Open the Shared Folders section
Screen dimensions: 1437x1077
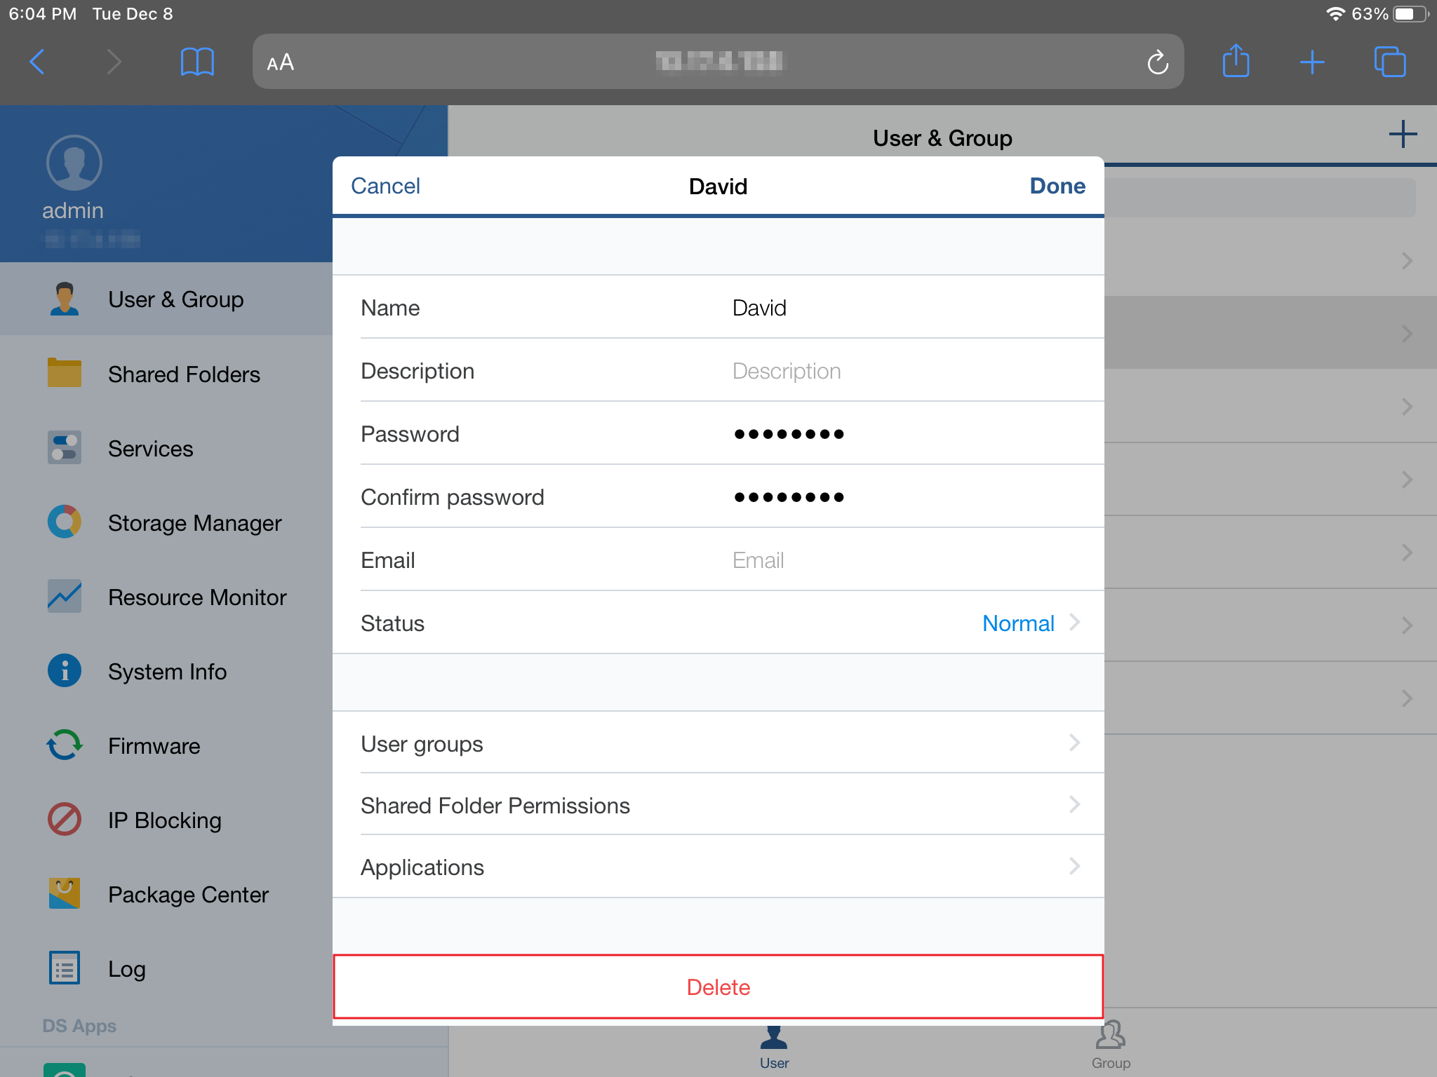(x=184, y=374)
